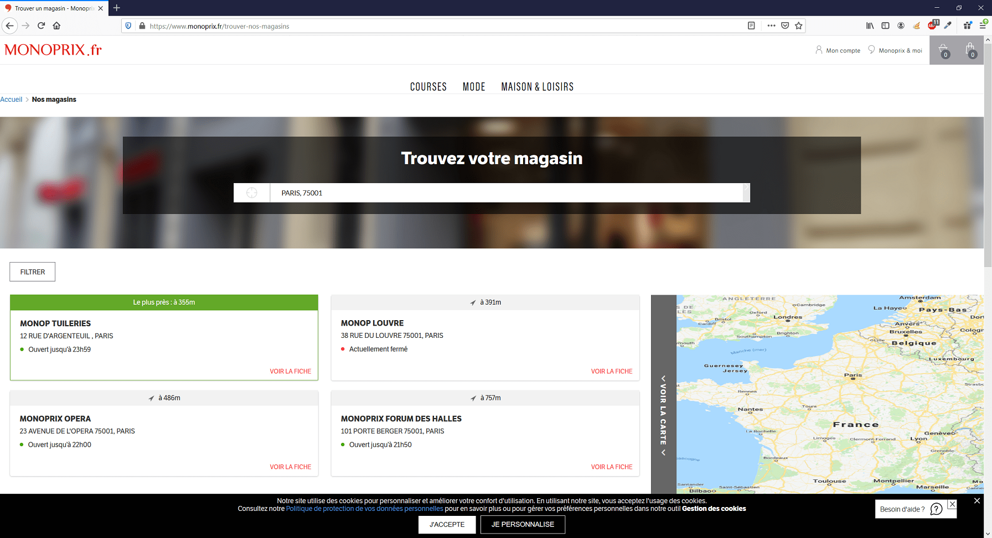
Task: Select the MONOPRIX FORUM DES HALLES title
Action: coord(401,419)
